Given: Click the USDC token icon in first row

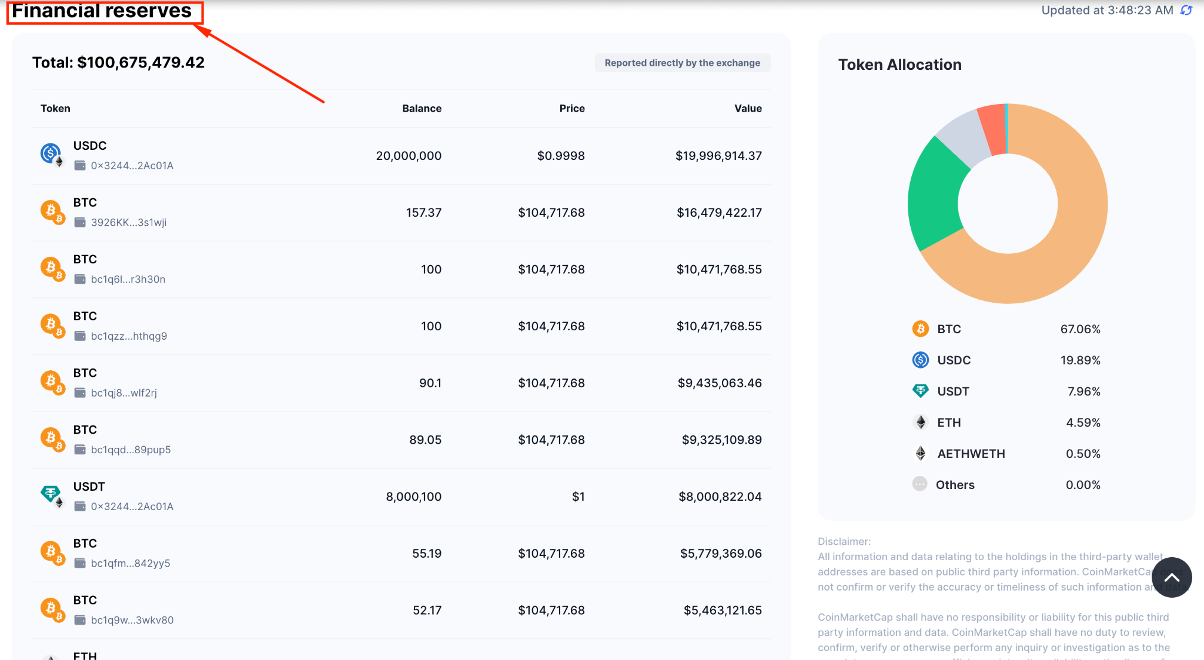Looking at the screenshot, I should pyautogui.click(x=51, y=154).
